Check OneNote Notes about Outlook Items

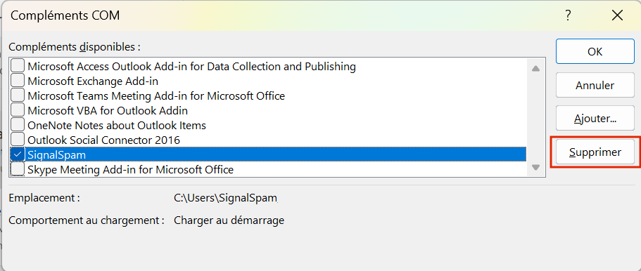click(18, 125)
